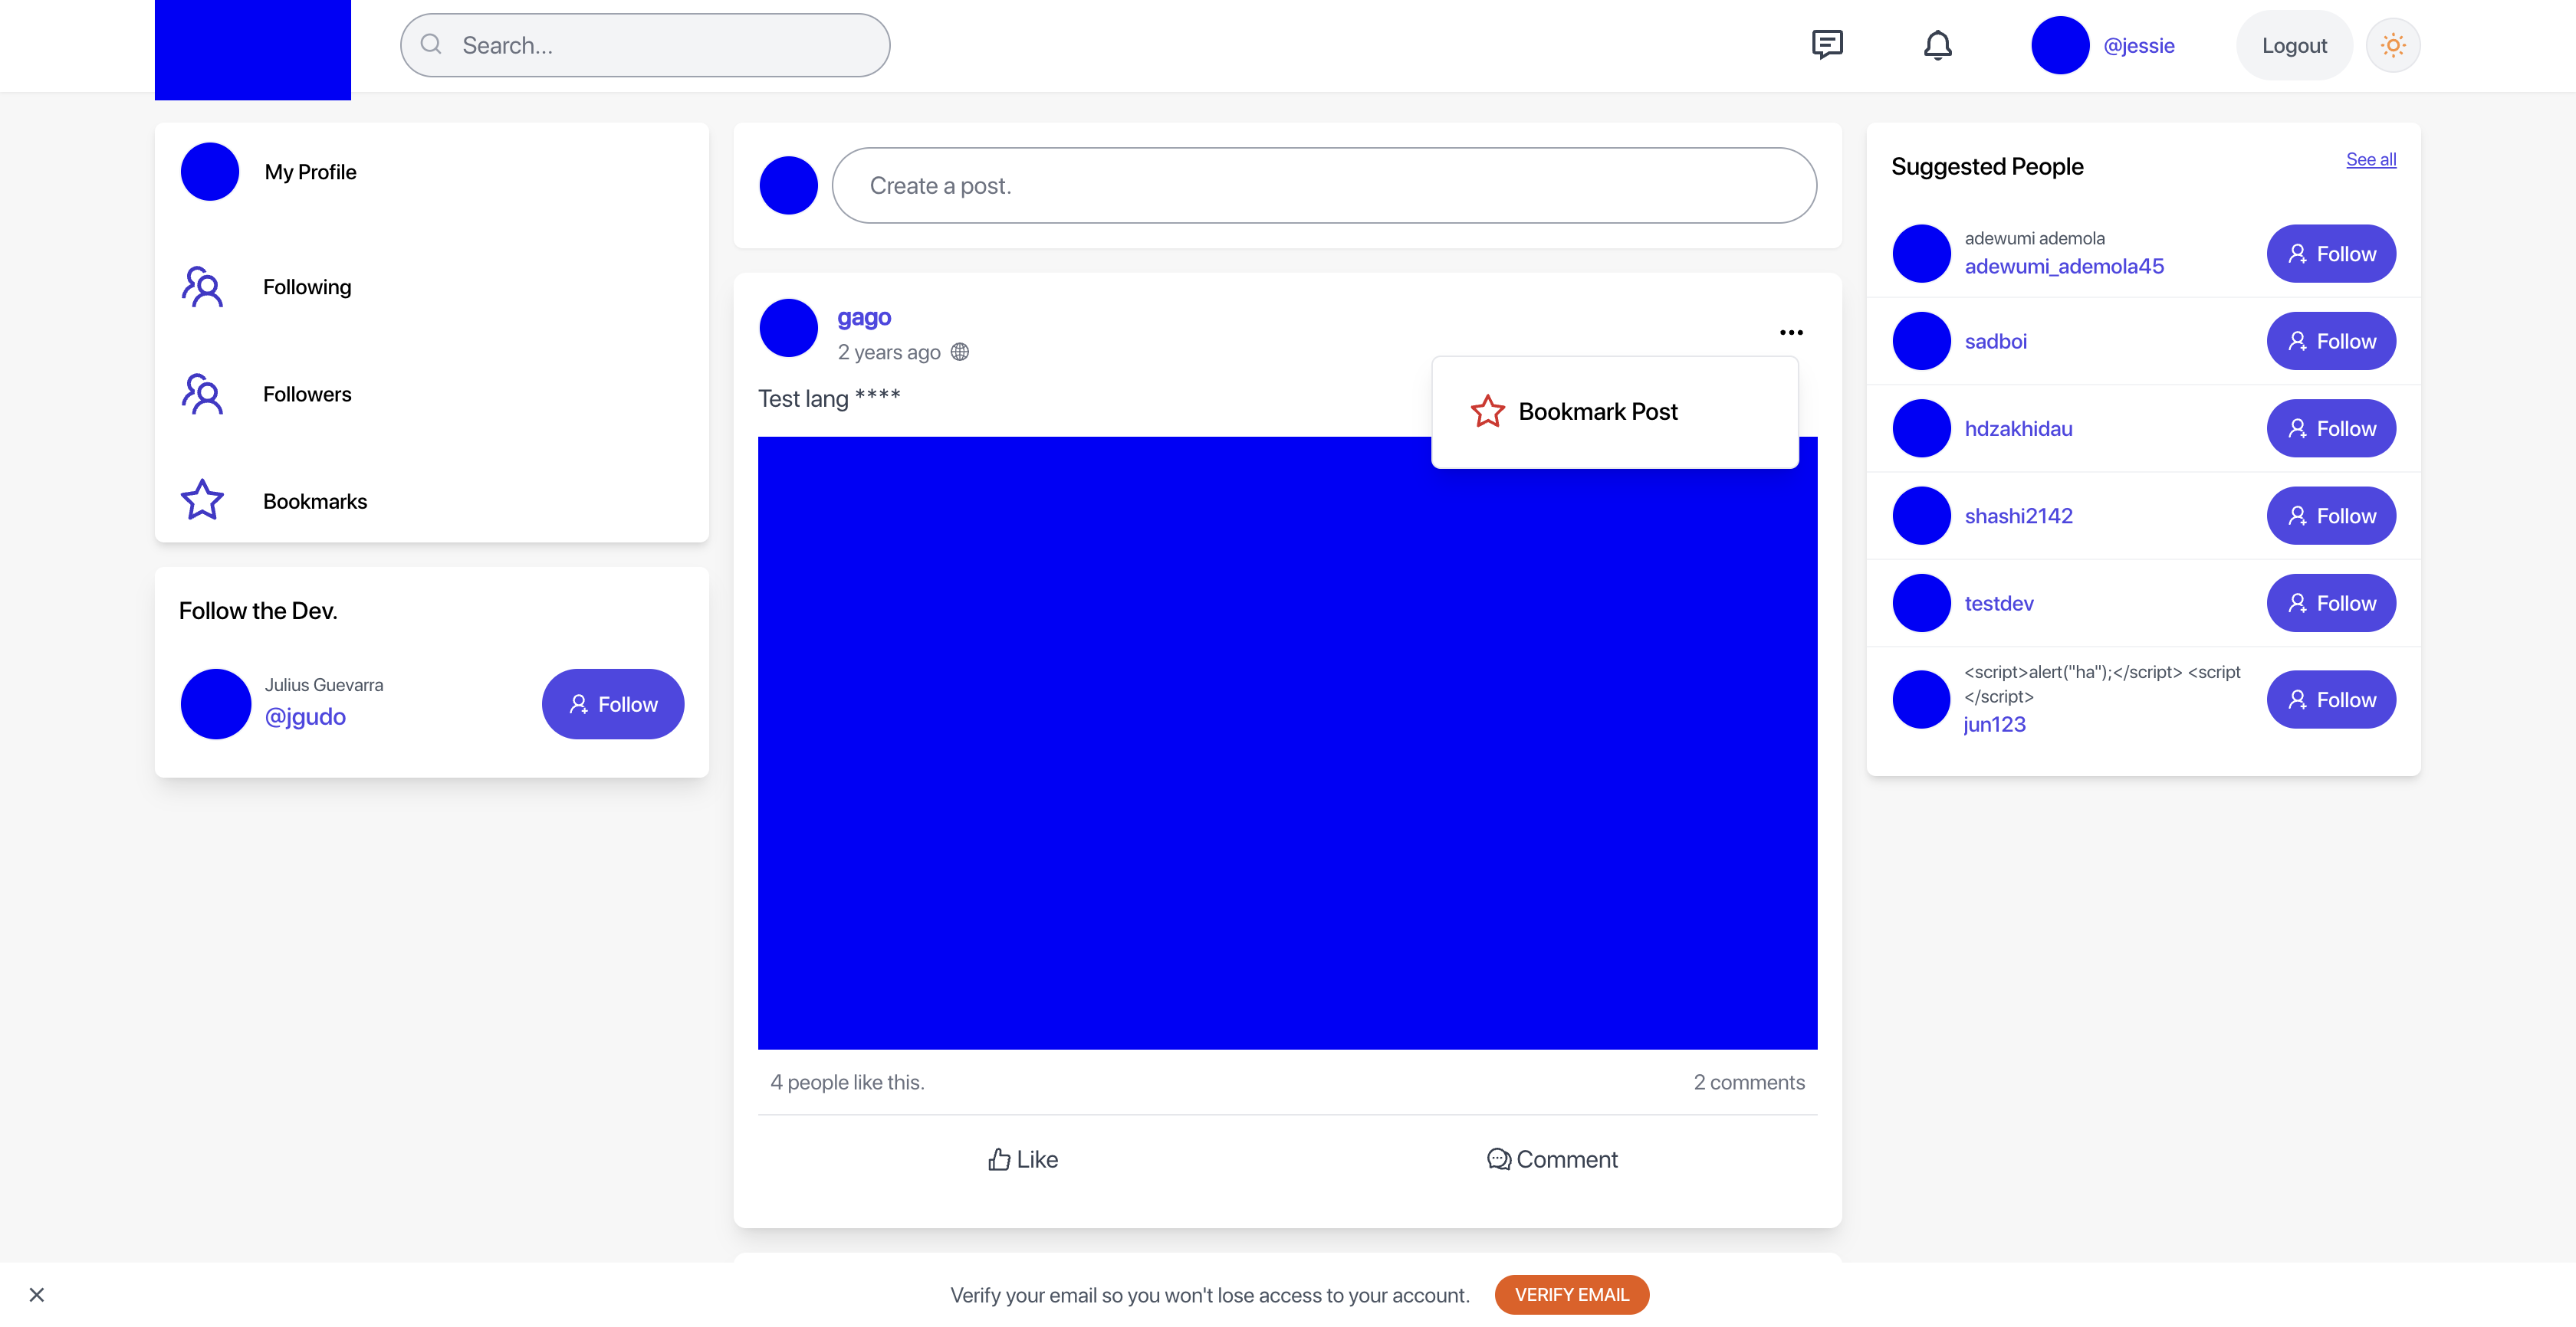Open Followers in the sidebar

[x=306, y=394]
